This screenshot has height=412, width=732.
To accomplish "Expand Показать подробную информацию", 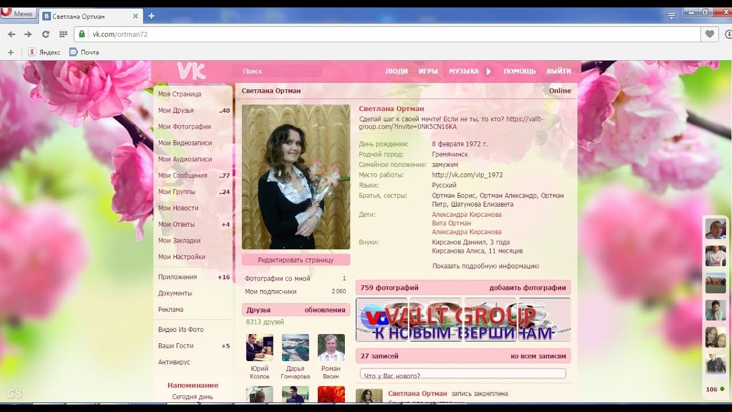I will click(x=486, y=266).
